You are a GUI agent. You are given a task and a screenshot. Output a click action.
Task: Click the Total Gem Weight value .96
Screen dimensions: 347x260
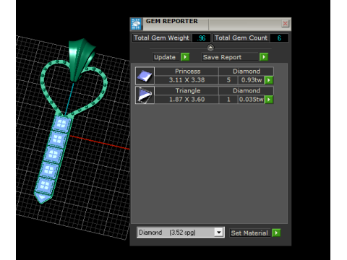[x=201, y=38]
